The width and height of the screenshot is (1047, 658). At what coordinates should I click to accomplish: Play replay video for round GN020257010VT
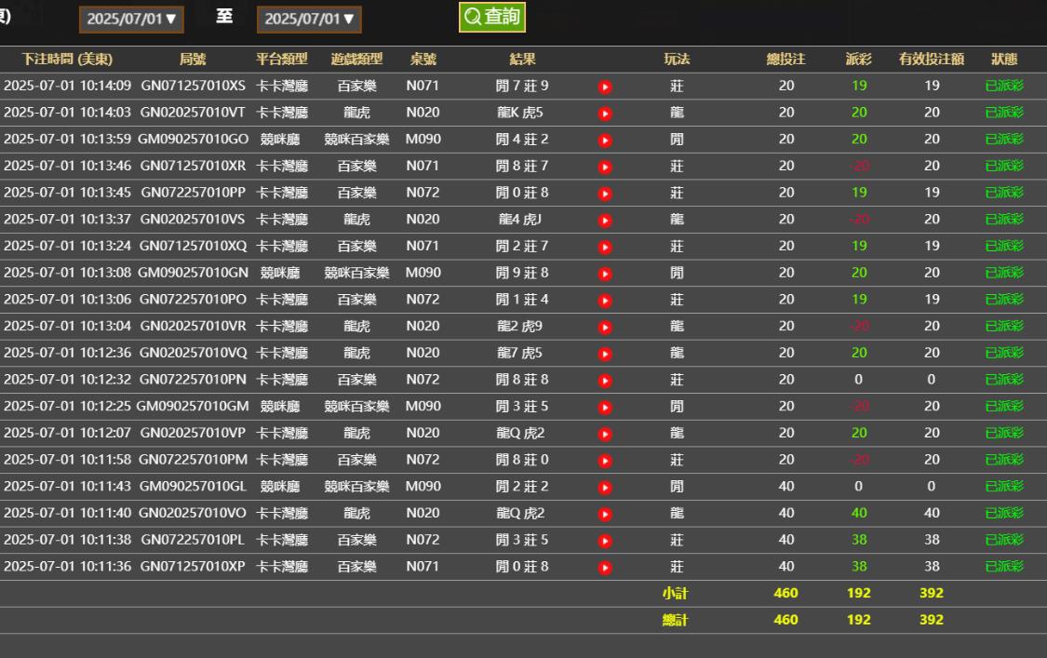point(605,114)
